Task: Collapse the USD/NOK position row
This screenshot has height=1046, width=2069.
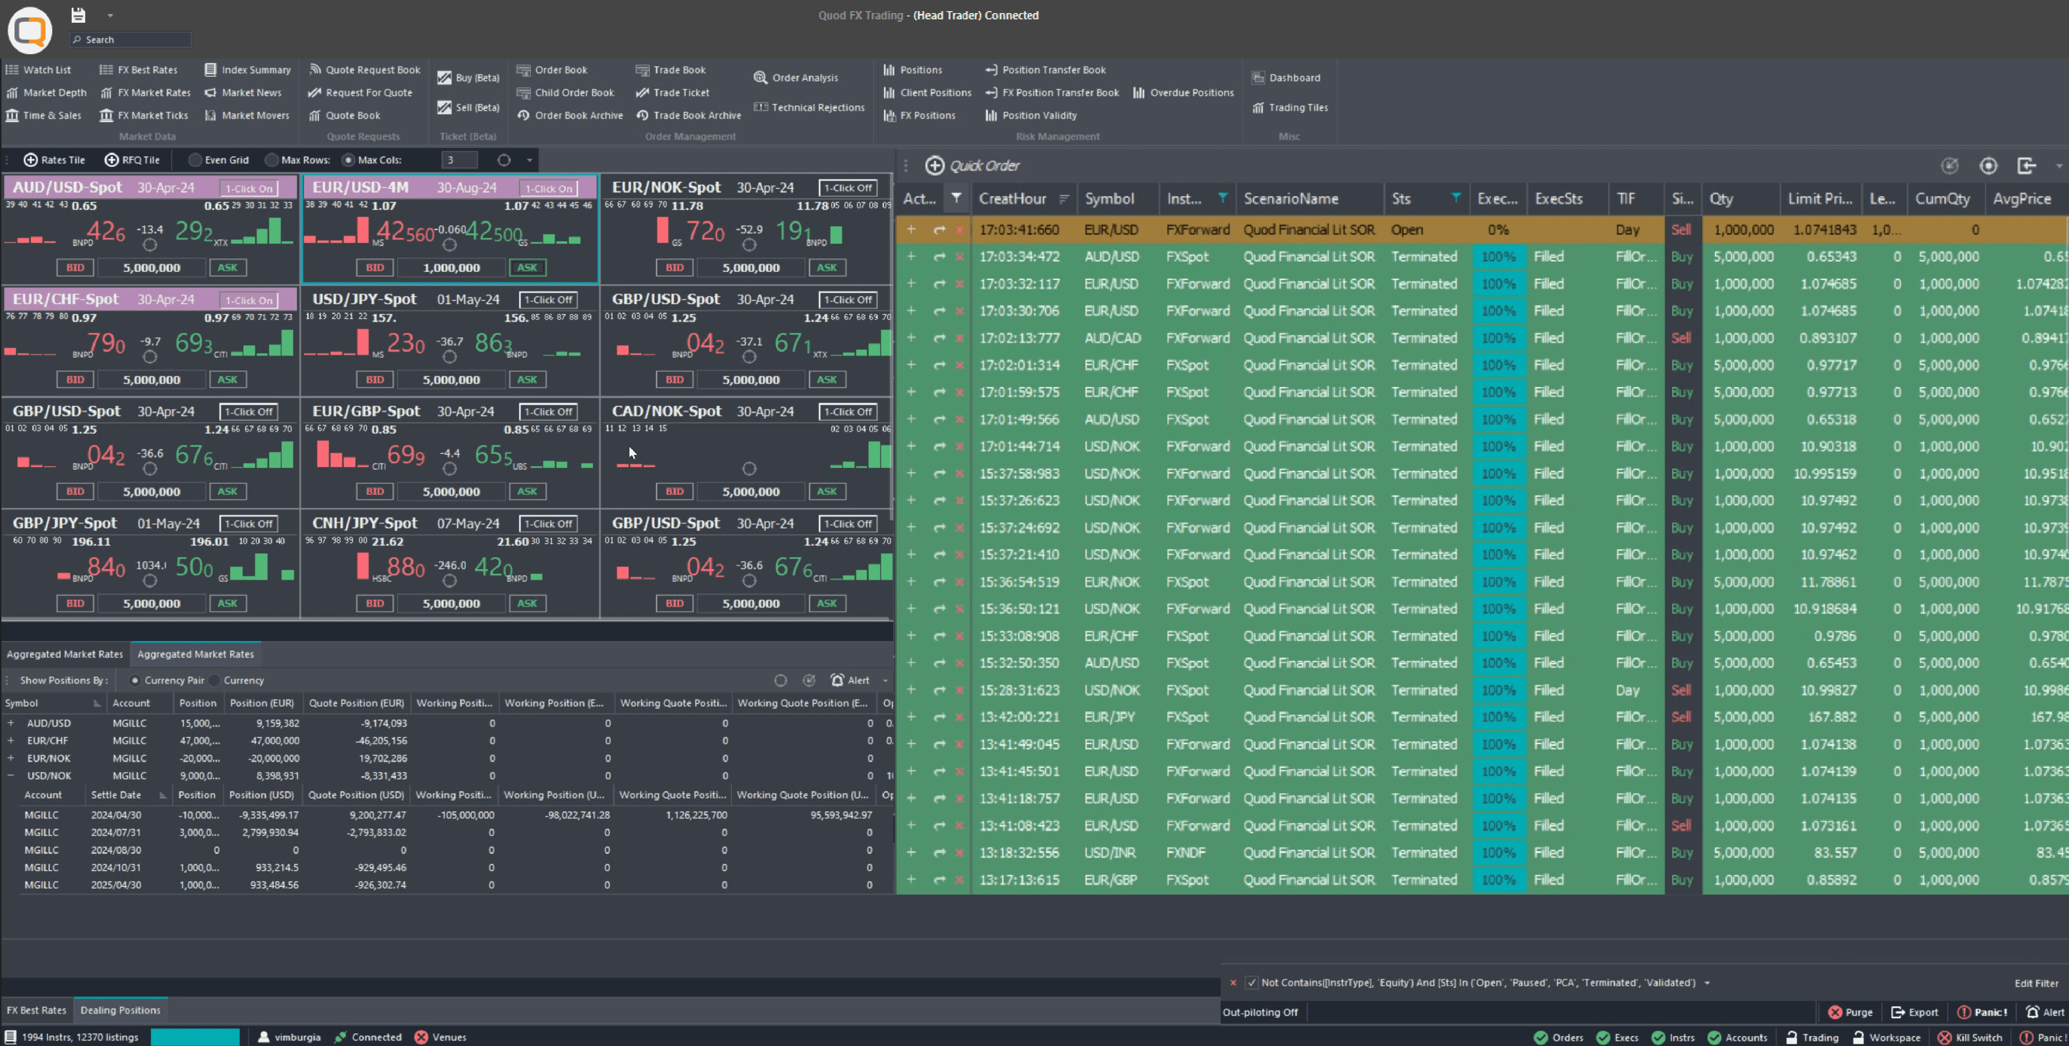Action: point(11,775)
